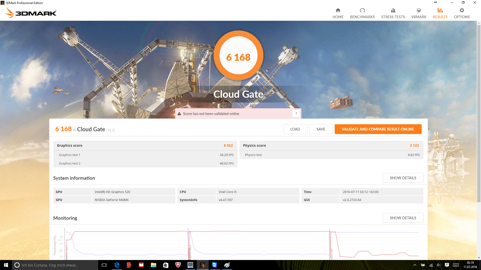This screenshot has width=481, height=270.
Task: Show details for System information
Action: tap(403, 178)
